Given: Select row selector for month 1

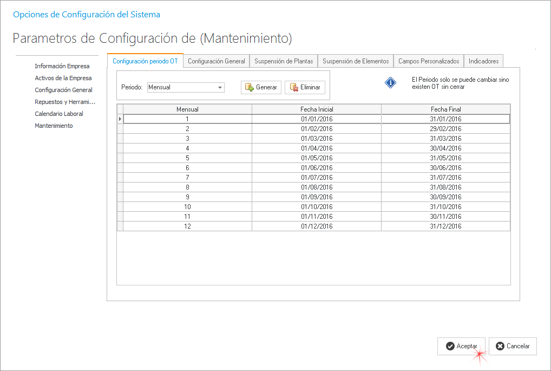Looking at the screenshot, I should (x=120, y=119).
